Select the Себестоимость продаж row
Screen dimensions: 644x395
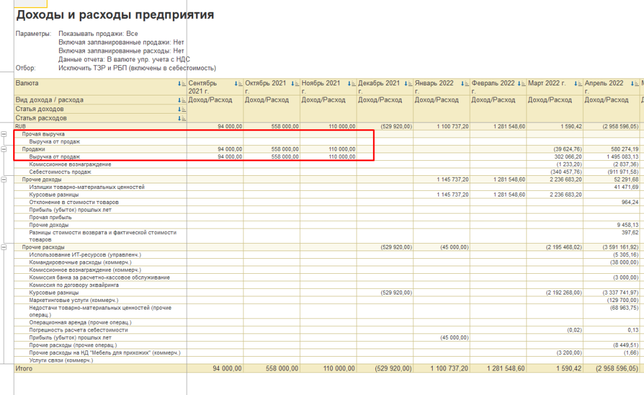60,172
